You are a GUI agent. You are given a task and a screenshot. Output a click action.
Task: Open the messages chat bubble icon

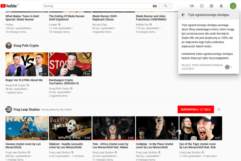click(211, 6)
